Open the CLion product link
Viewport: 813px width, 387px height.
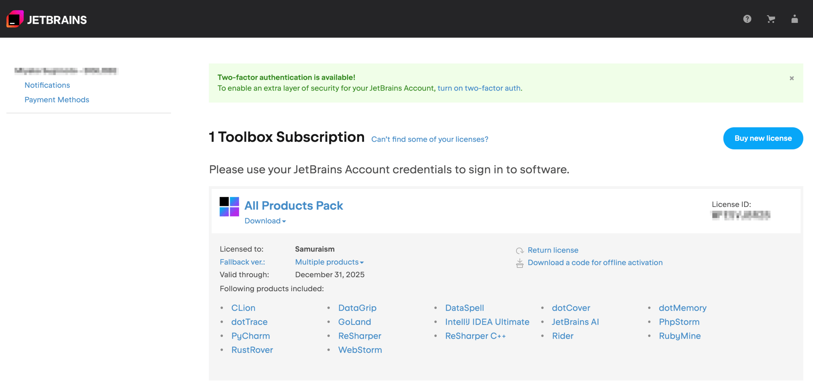(x=243, y=308)
